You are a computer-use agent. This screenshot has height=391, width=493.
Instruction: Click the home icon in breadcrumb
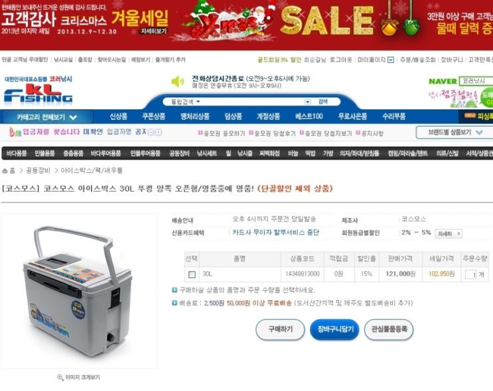pos(5,171)
